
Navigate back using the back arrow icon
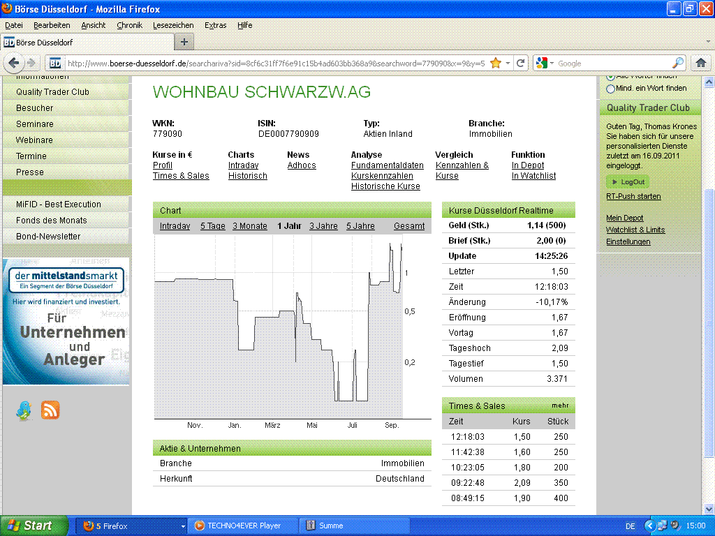pyautogui.click(x=13, y=62)
